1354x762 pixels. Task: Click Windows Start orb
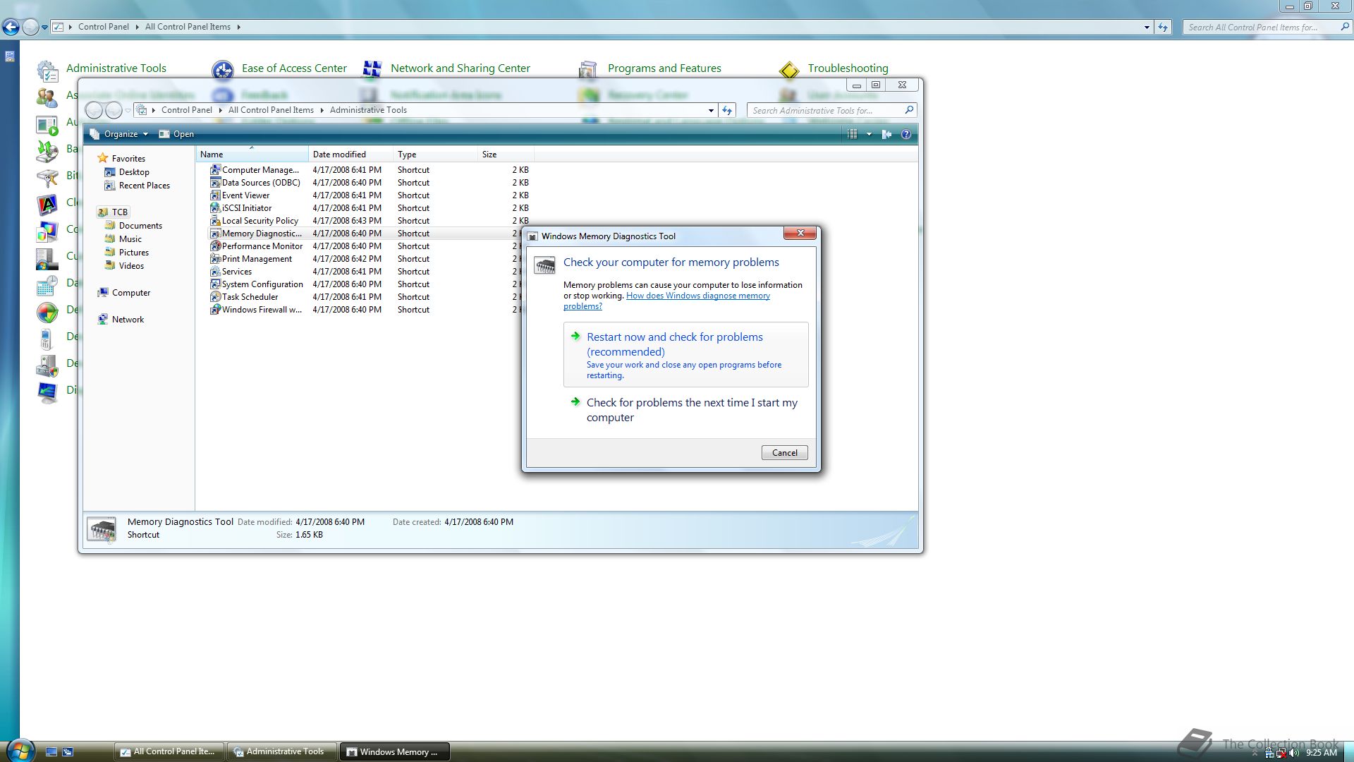(x=20, y=751)
